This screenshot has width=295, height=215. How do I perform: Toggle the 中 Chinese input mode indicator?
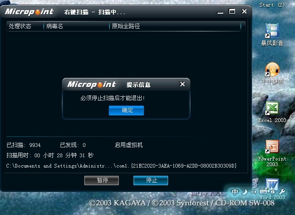pyautogui.click(x=235, y=192)
